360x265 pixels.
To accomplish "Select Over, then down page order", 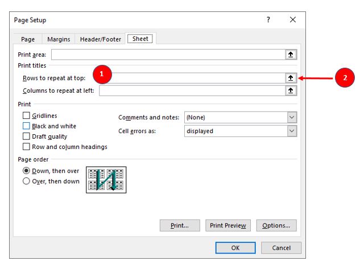I will 26,181.
